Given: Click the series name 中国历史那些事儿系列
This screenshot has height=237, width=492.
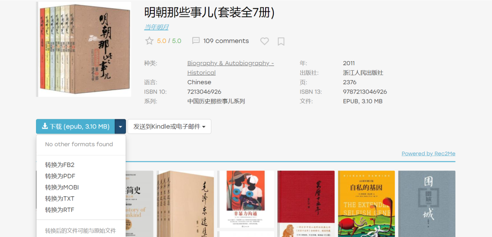Looking at the screenshot, I should click(x=216, y=101).
